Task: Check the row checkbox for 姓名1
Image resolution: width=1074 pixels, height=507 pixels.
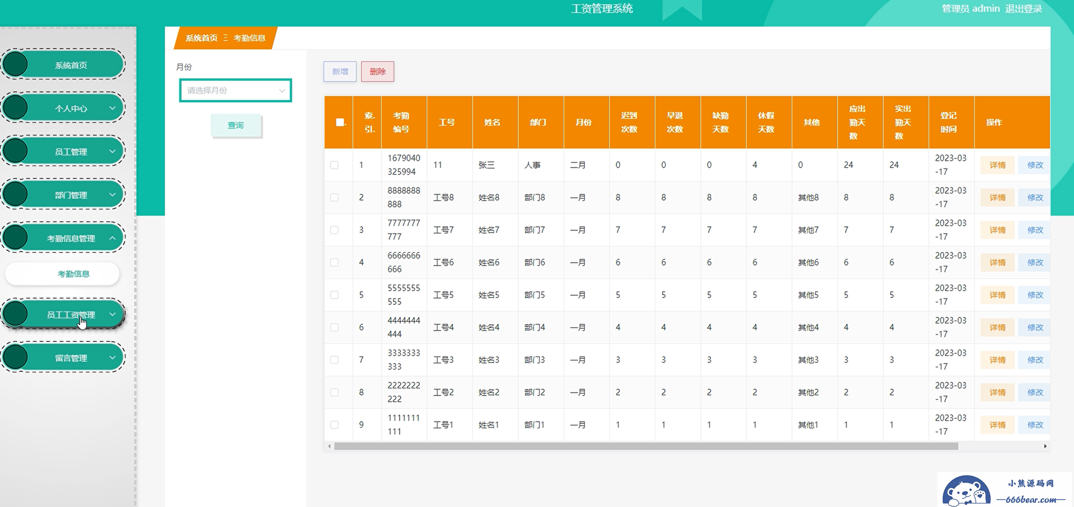Action: click(334, 425)
